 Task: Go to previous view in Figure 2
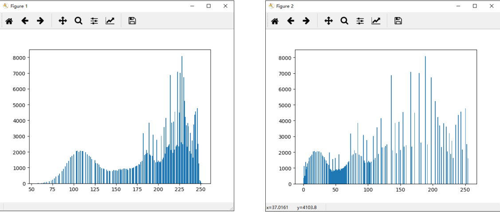coord(291,21)
